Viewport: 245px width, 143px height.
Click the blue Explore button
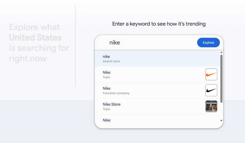click(x=208, y=43)
